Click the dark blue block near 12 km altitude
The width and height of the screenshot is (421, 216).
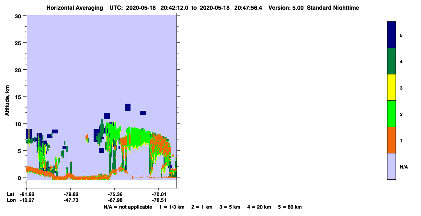(143, 113)
